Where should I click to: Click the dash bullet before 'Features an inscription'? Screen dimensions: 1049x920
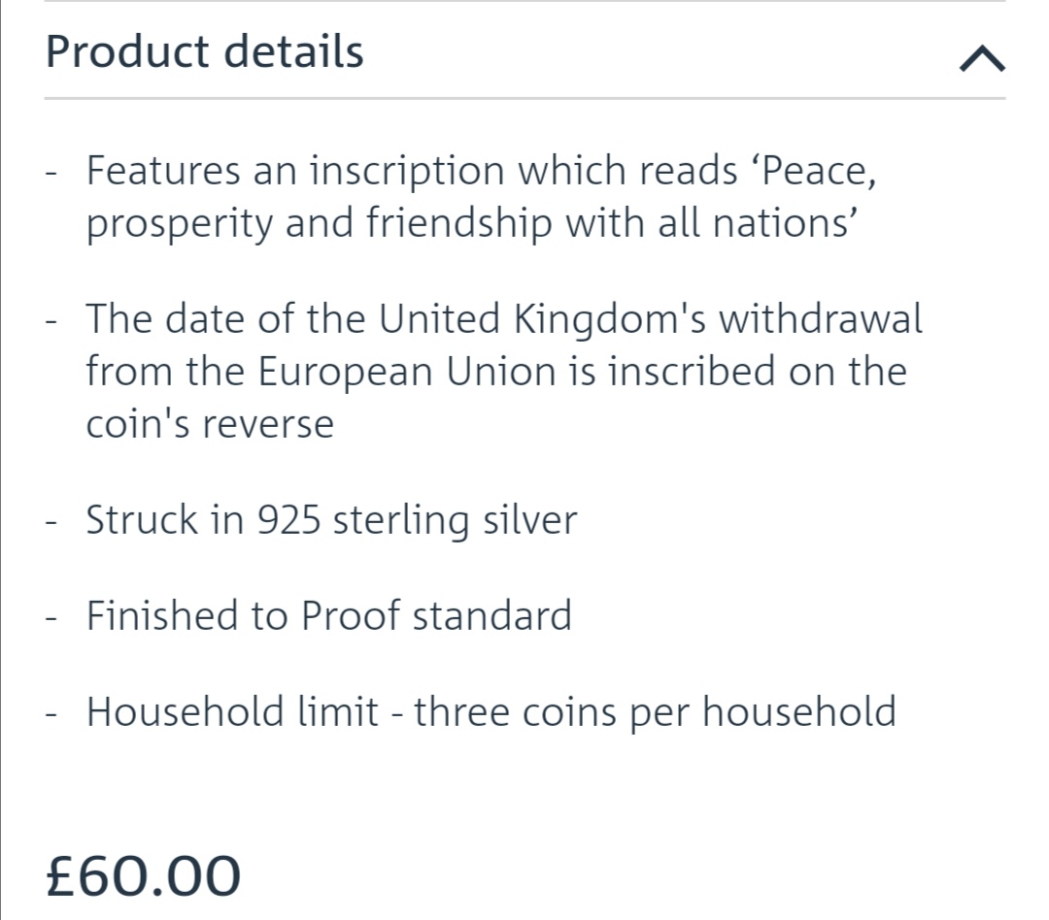(51, 173)
